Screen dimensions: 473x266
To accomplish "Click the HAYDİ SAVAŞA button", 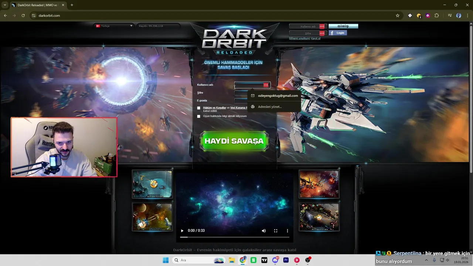I will tap(234, 141).
